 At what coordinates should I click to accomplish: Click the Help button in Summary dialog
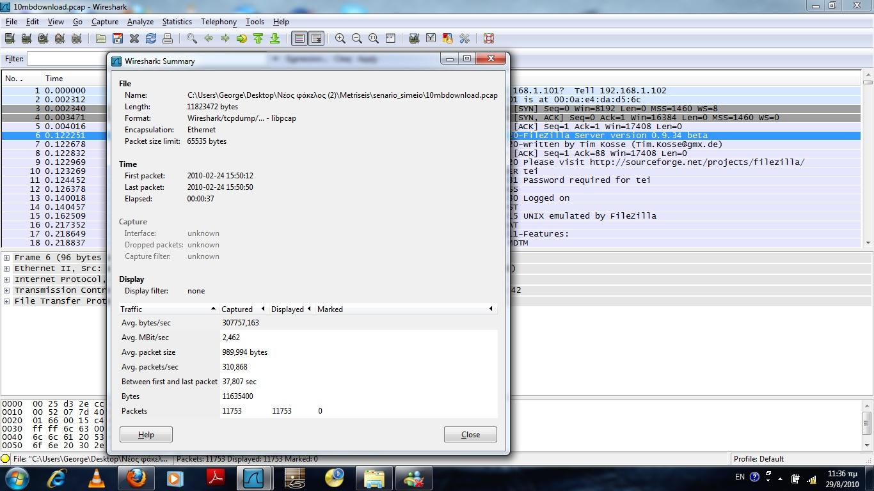pos(146,435)
